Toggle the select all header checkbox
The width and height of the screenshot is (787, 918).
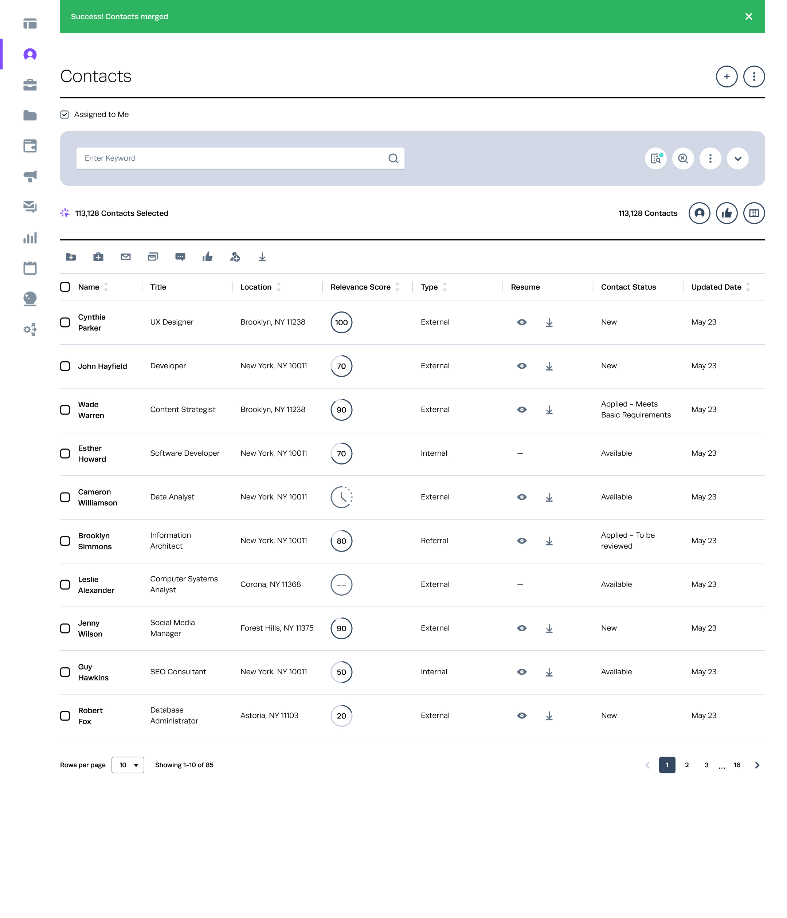(x=65, y=287)
